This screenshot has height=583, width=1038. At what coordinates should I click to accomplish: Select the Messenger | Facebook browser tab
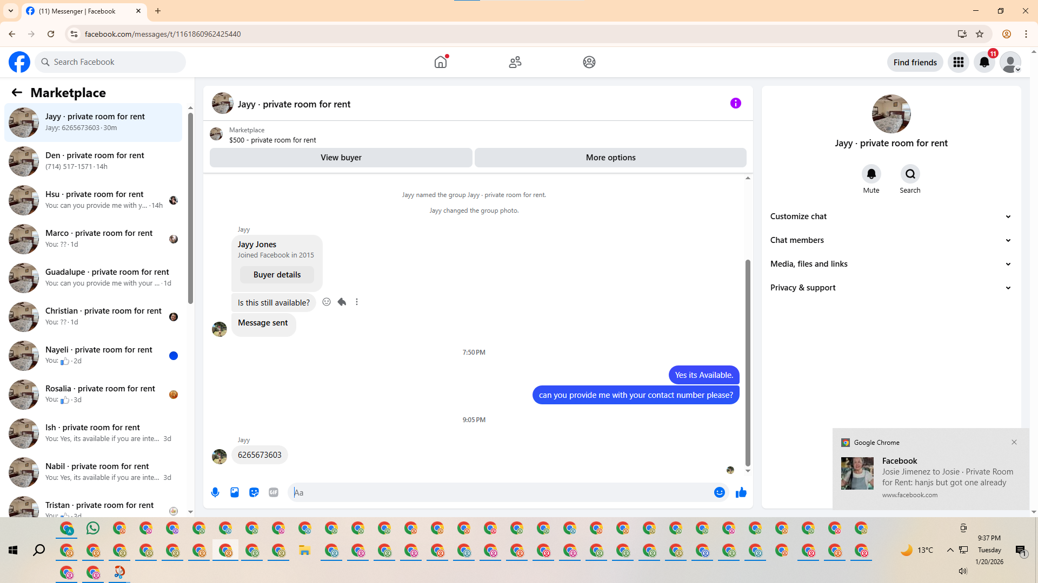tap(84, 11)
